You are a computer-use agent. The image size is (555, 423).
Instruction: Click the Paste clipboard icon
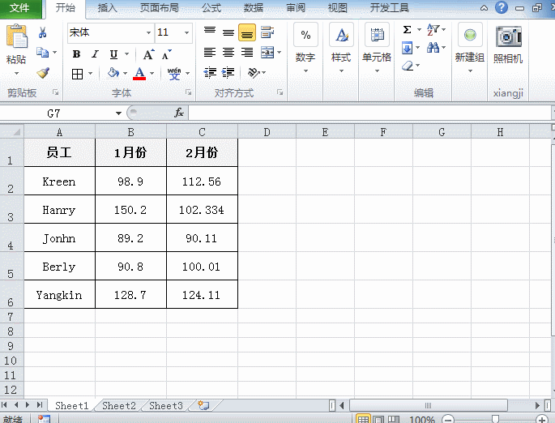coord(16,36)
